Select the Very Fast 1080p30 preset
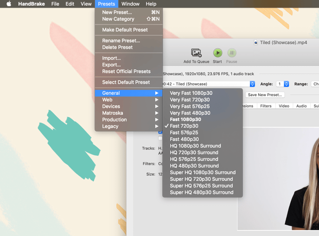Viewport: 319px width, 236px height. click(x=203, y=93)
